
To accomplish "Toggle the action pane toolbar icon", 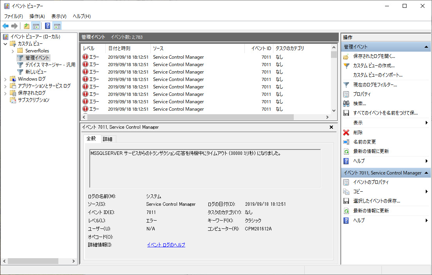I will (x=57, y=26).
